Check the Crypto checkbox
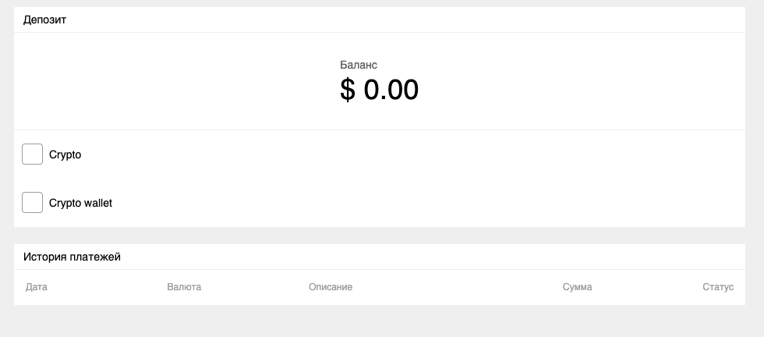Screen dimensions: 764x337 tap(32, 154)
